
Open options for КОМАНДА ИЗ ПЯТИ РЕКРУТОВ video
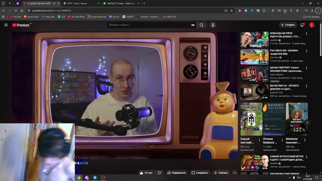(x=306, y=34)
